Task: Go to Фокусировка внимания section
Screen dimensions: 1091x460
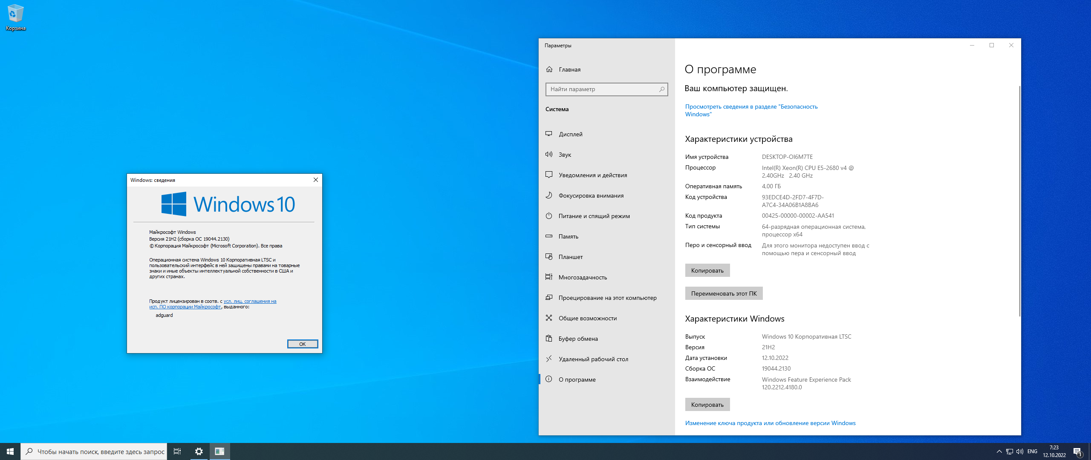Action: click(x=591, y=195)
